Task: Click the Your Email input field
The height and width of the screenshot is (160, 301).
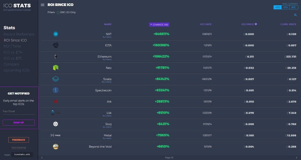Action: pyautogui.click(x=18, y=111)
